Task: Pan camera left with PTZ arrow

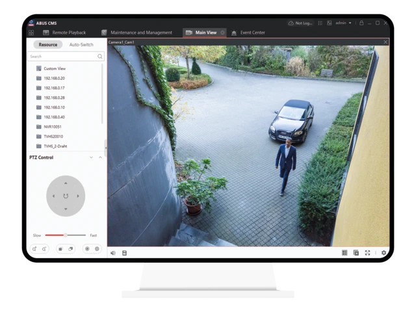Action: (x=53, y=196)
